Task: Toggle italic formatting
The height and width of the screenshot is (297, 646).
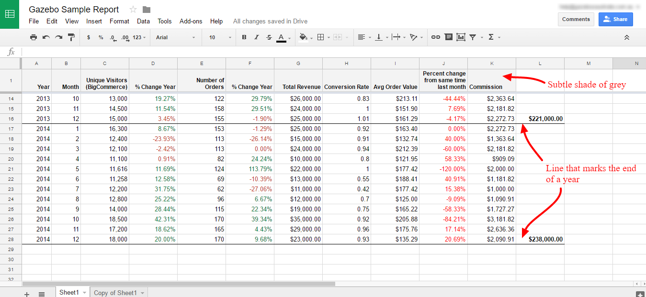Action: pyautogui.click(x=257, y=37)
